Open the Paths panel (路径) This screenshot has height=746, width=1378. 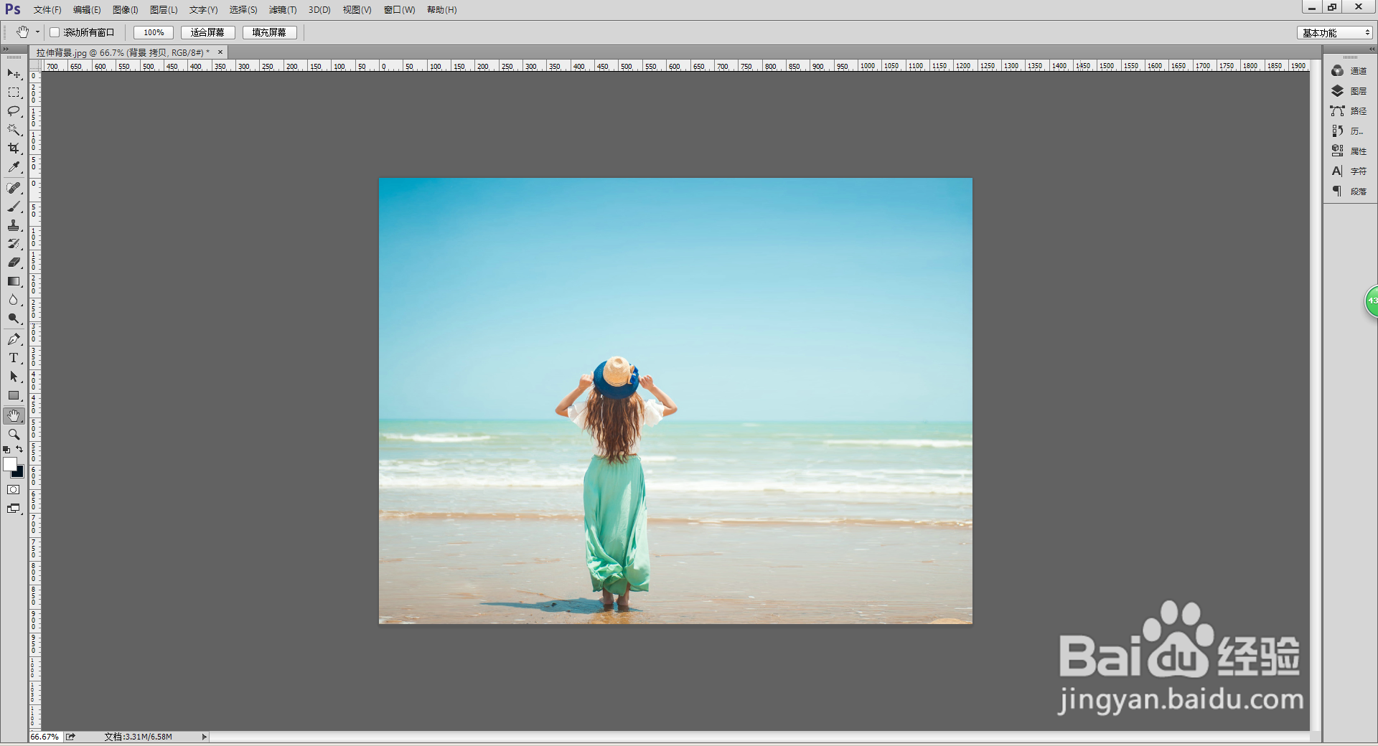coord(1349,111)
